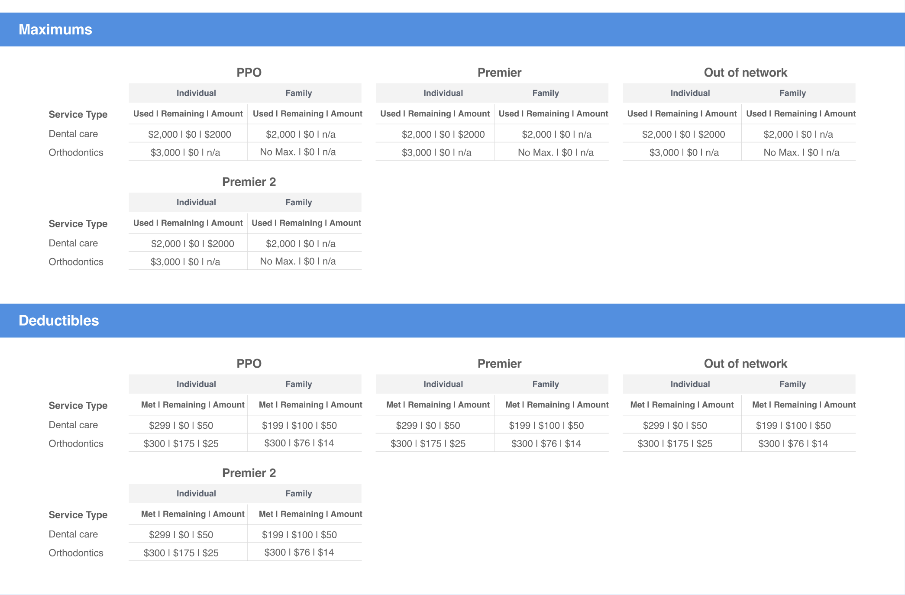
Task: Click Premier 2 heading under Maximums
Action: 249,182
